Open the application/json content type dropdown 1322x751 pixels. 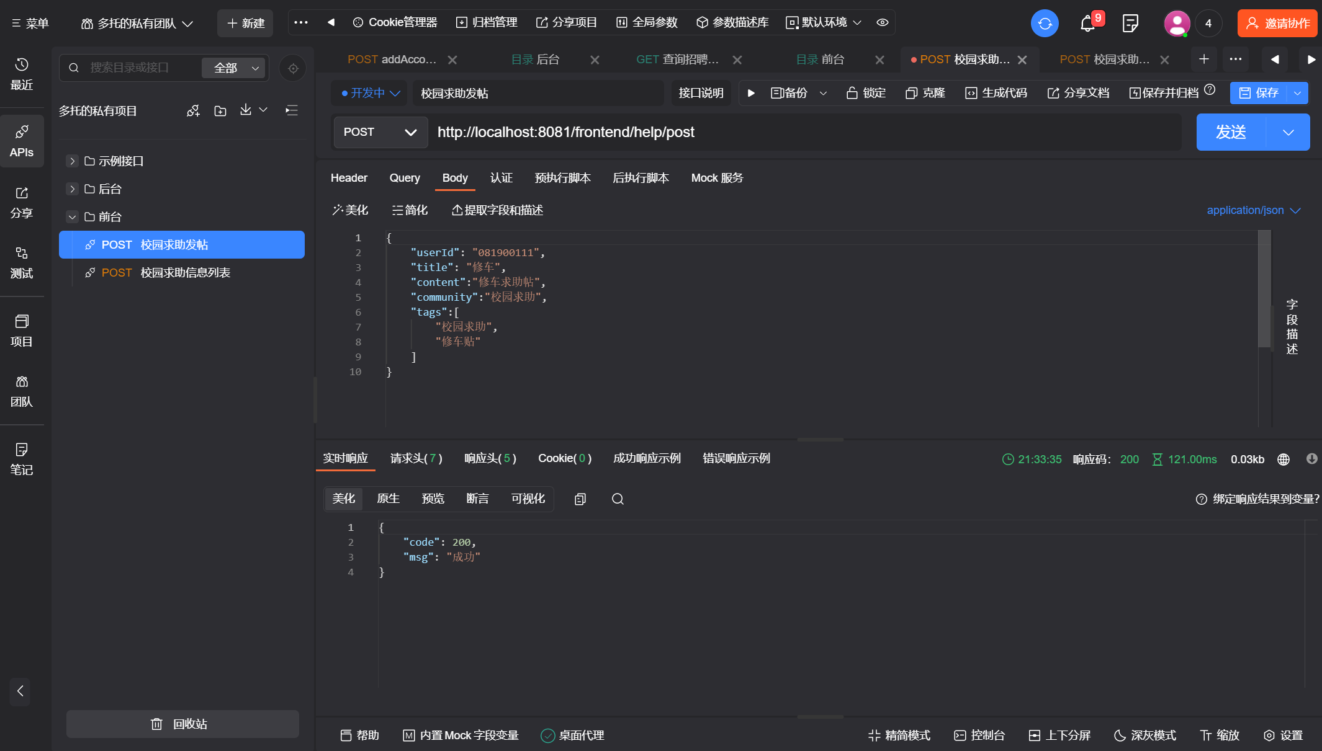point(1253,210)
